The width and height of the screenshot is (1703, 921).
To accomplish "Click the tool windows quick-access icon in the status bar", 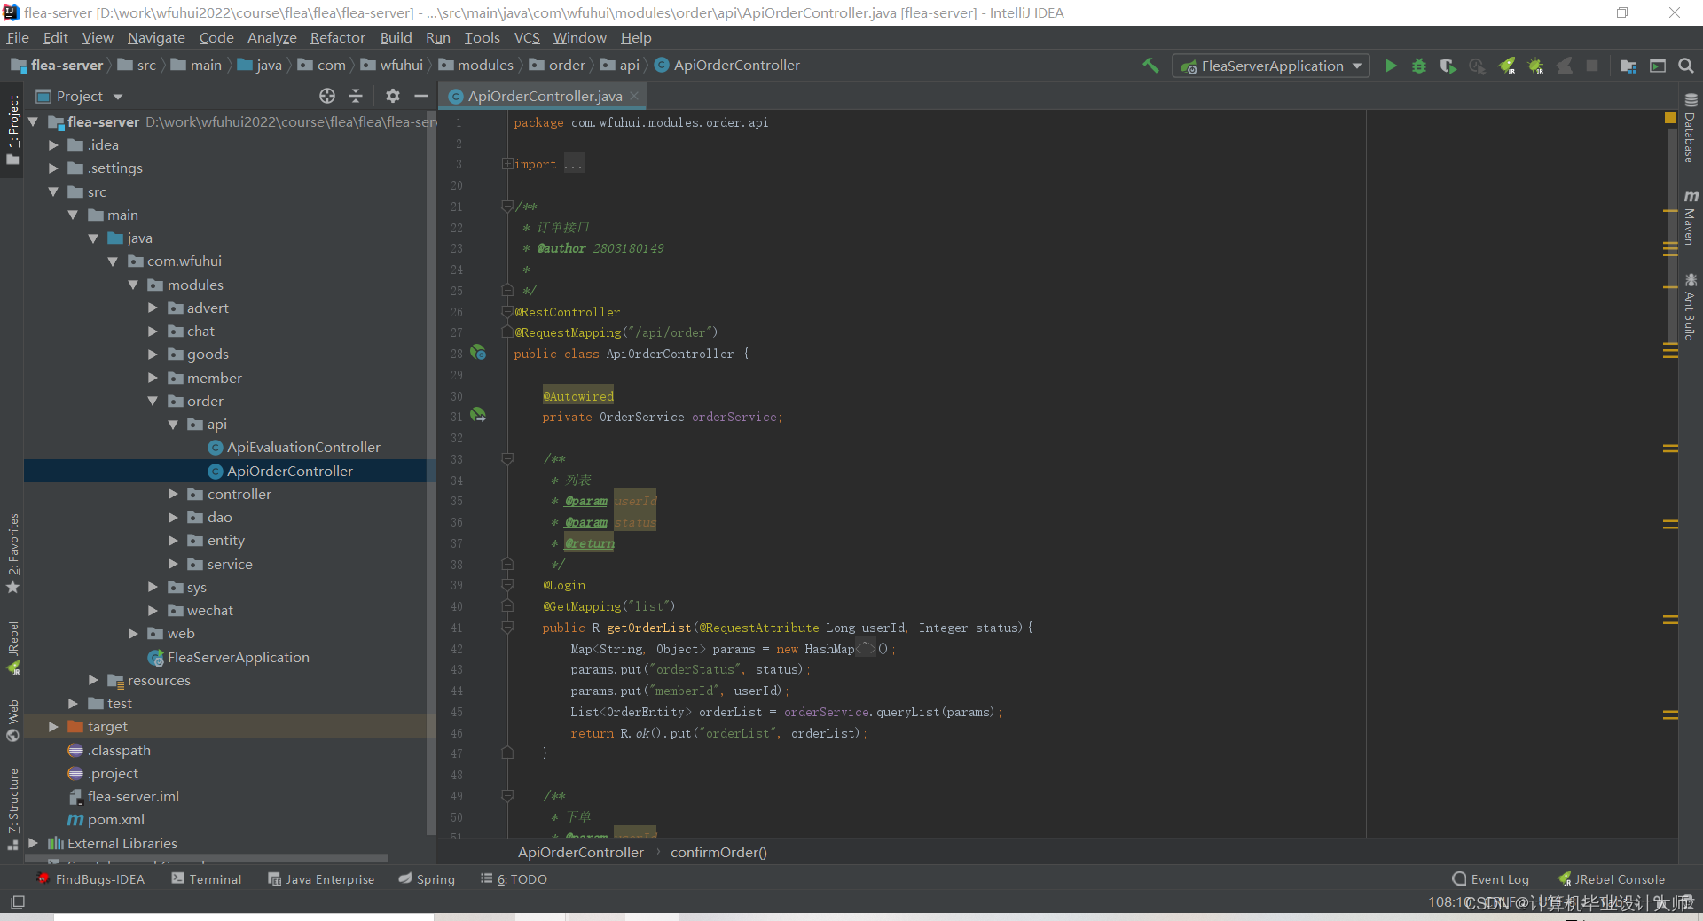I will click(18, 902).
